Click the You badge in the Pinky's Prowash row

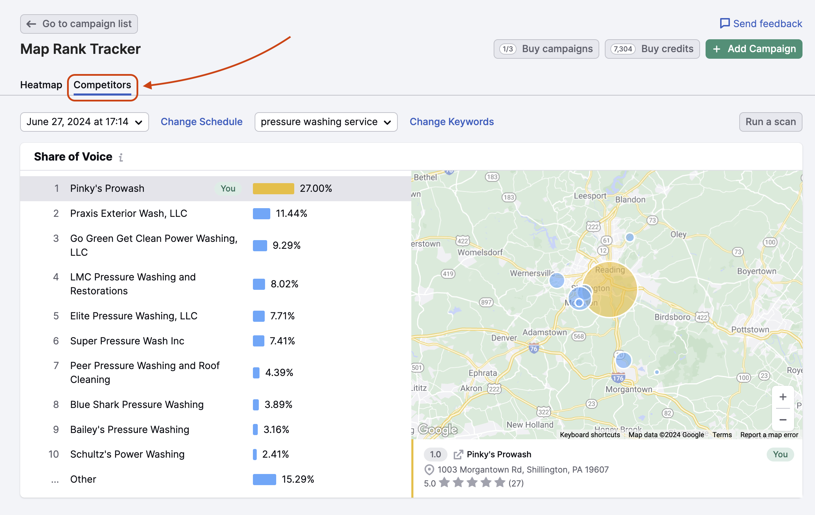(x=228, y=189)
